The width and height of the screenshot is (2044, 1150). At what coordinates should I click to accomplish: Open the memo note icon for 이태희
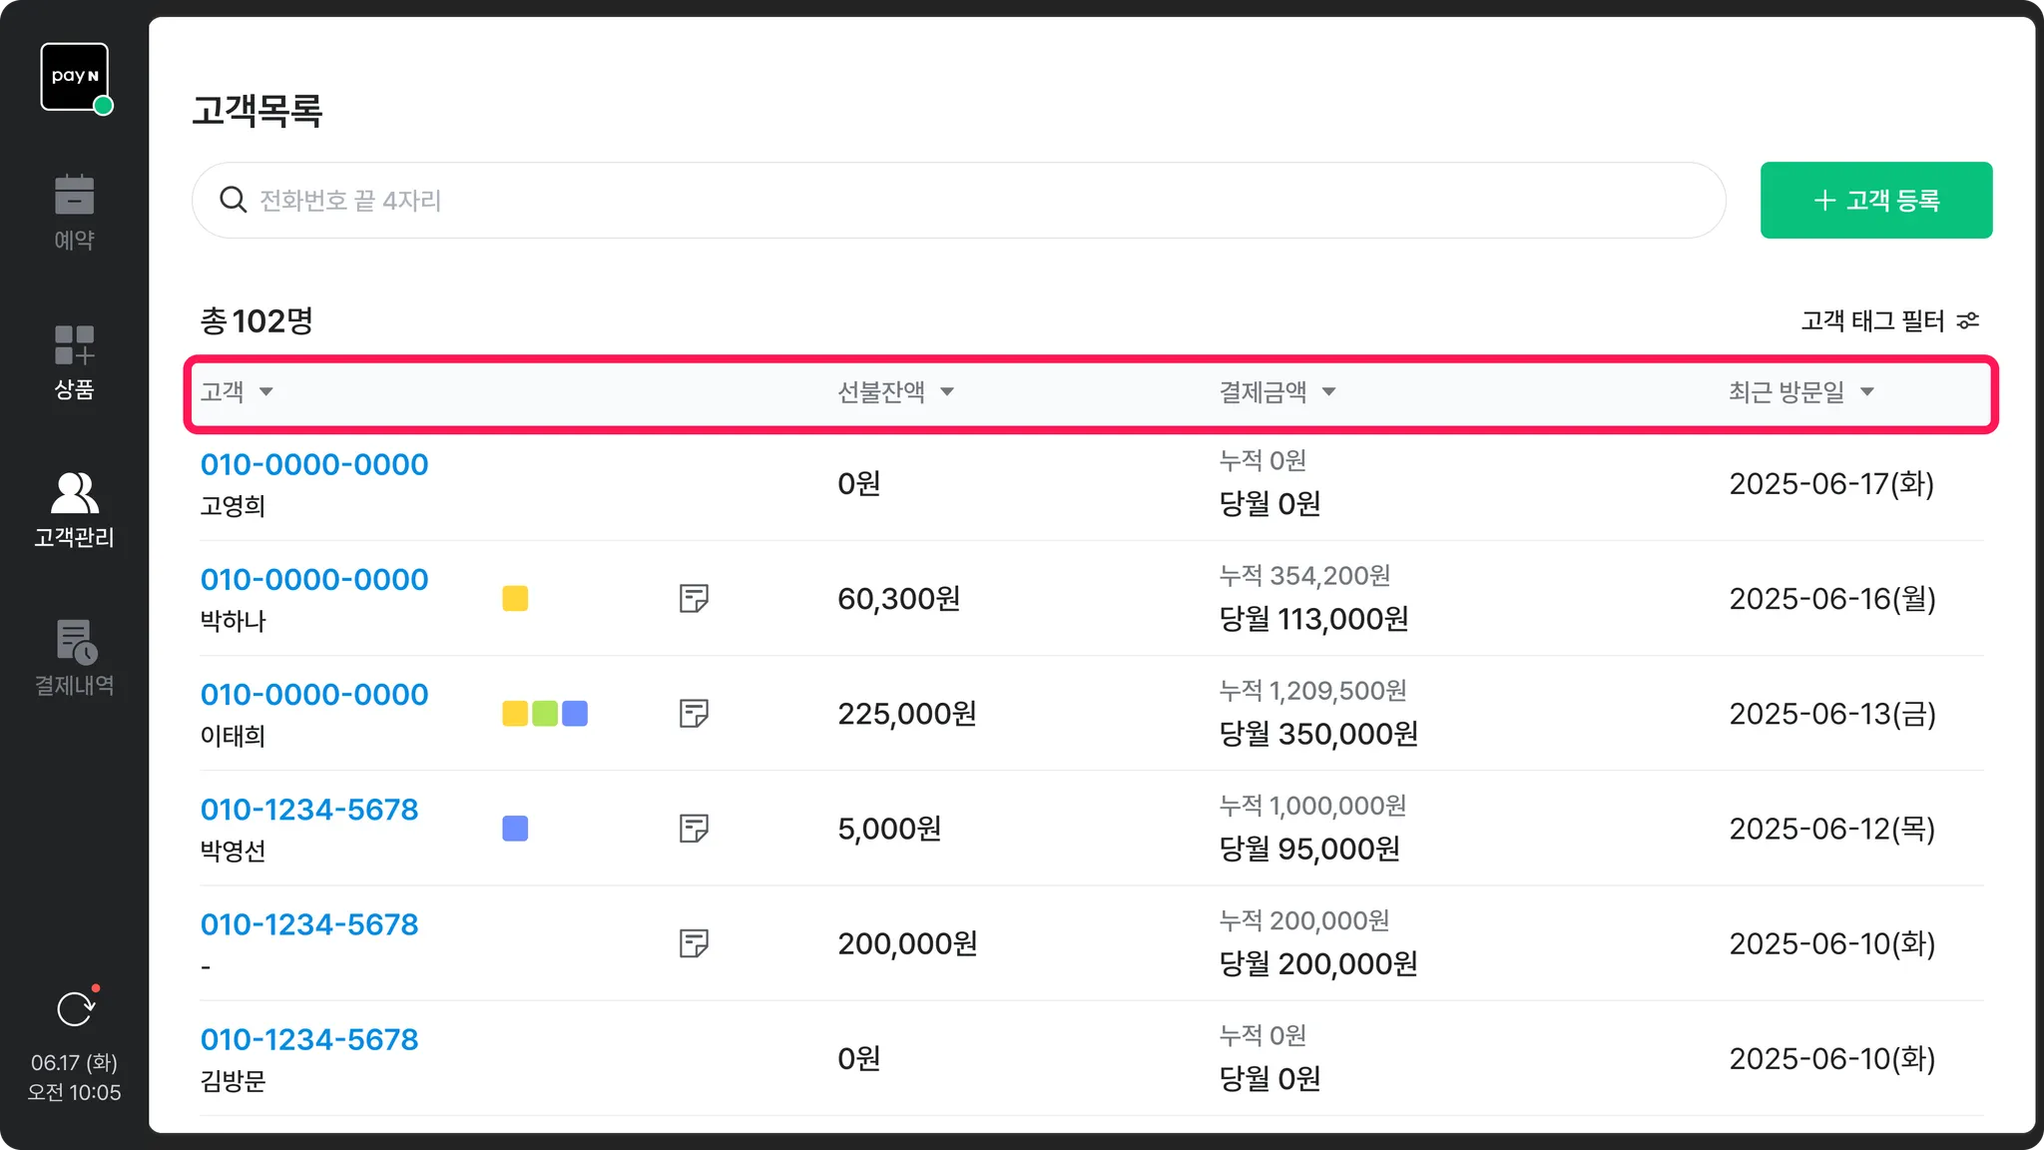coord(694,713)
